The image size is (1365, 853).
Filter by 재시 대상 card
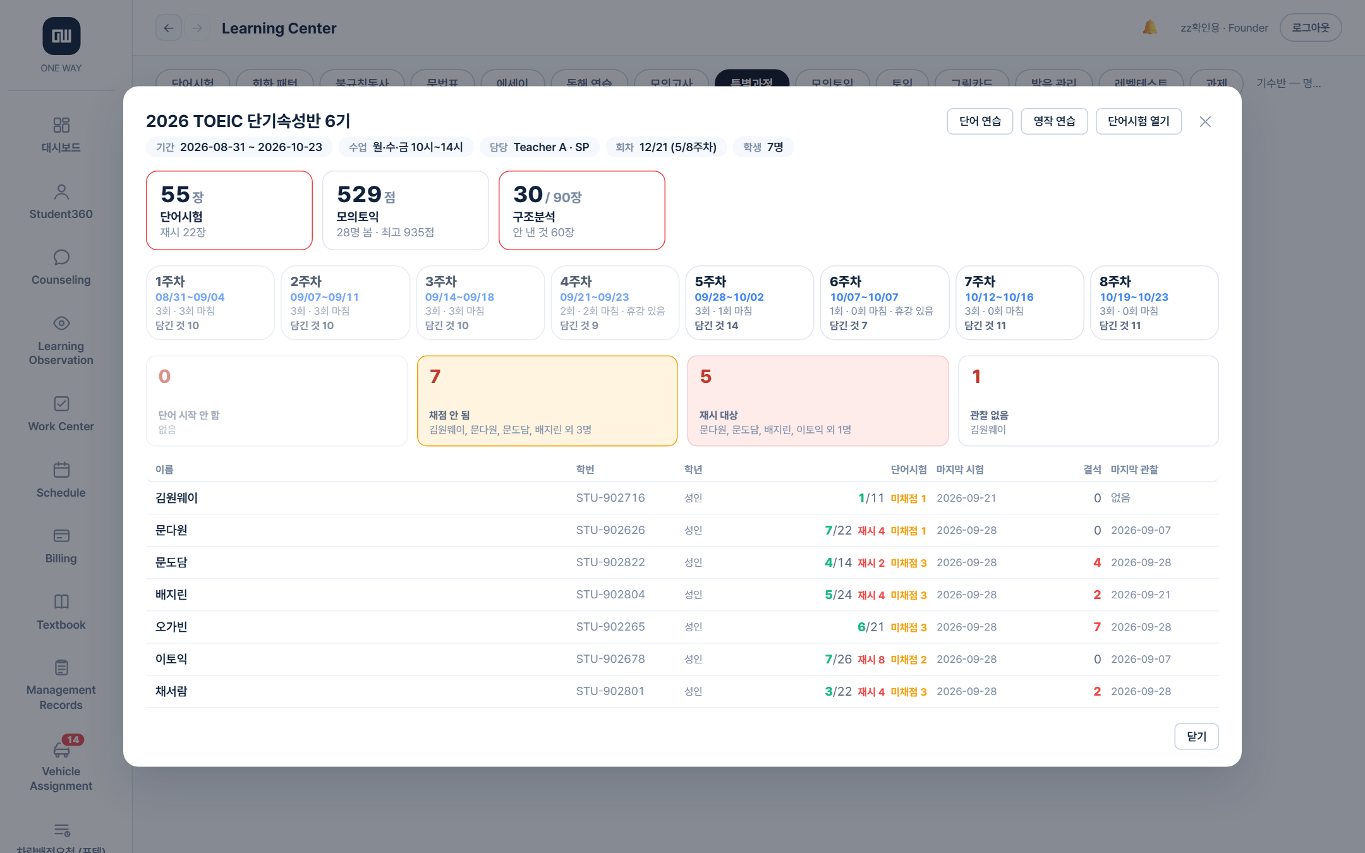(818, 401)
